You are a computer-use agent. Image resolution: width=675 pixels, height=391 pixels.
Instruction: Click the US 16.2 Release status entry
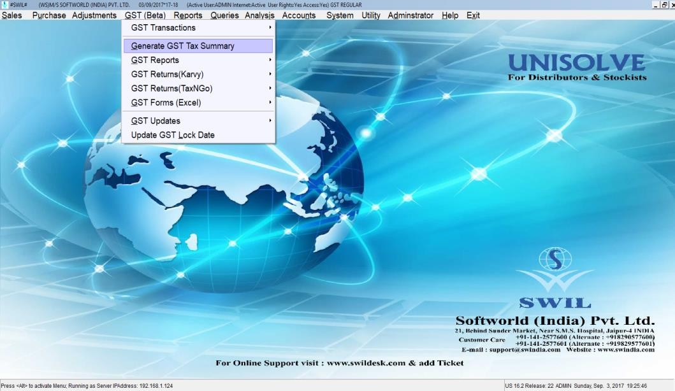click(576, 386)
